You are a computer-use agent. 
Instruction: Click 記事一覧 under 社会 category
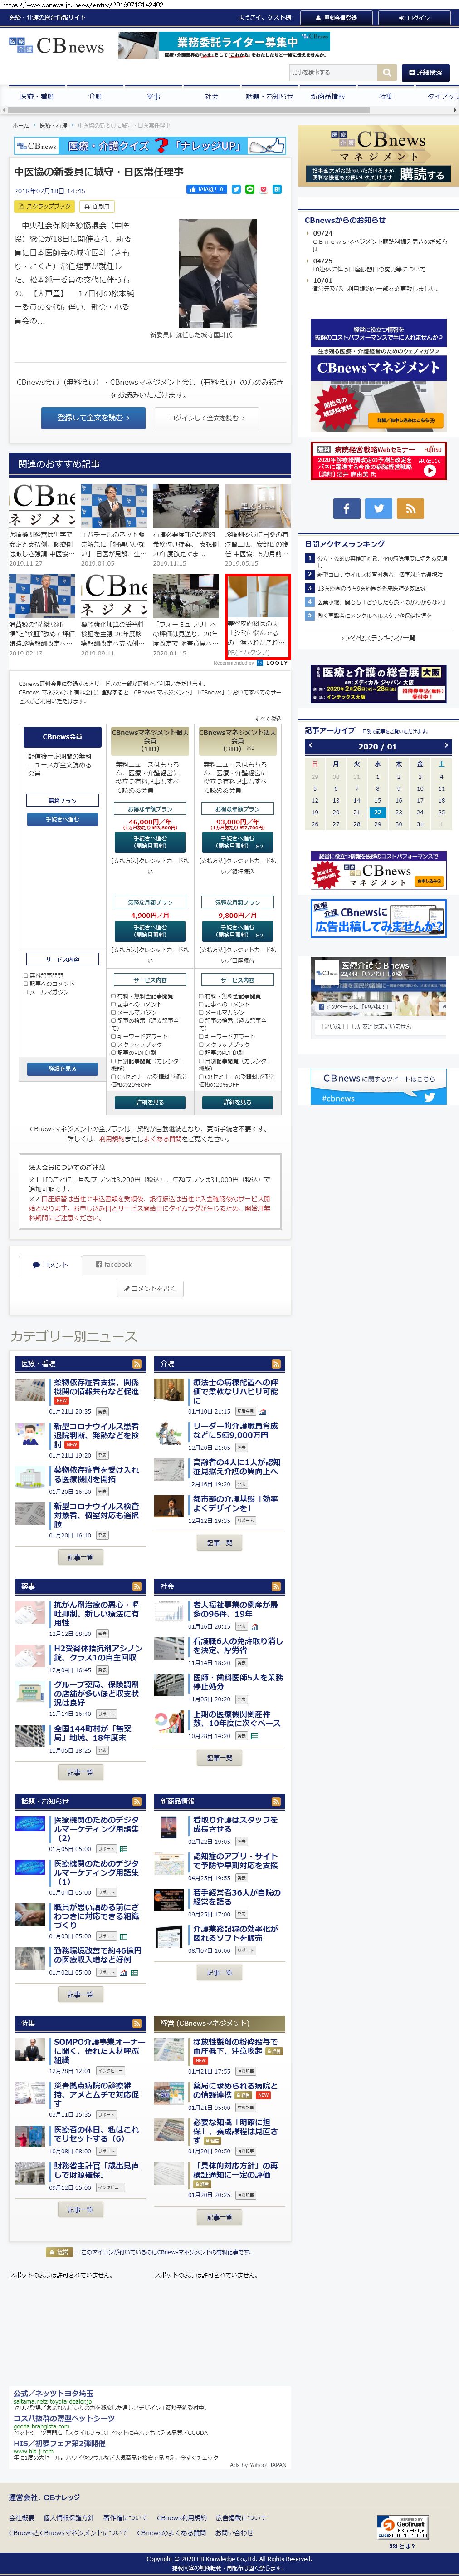click(219, 1758)
